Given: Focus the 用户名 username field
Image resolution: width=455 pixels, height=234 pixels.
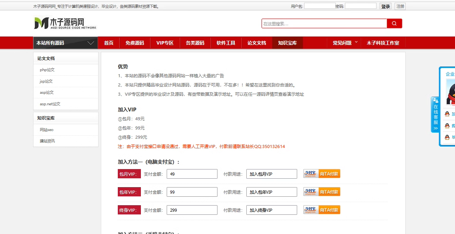Looking at the screenshot, I should coord(319,6).
